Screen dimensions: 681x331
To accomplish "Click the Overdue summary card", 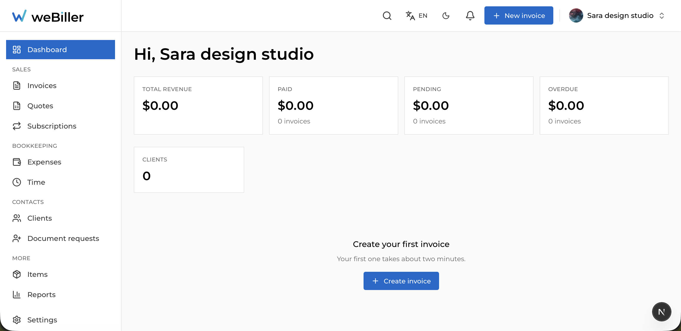I will click(x=604, y=106).
